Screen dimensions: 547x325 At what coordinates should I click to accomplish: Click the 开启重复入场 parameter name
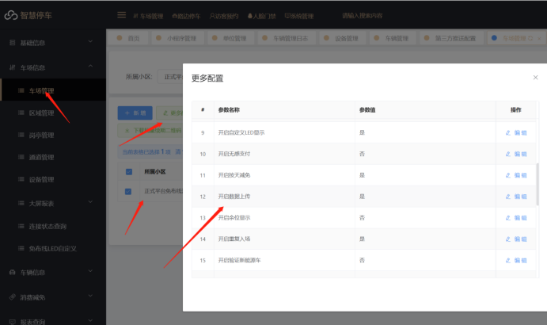(234, 239)
